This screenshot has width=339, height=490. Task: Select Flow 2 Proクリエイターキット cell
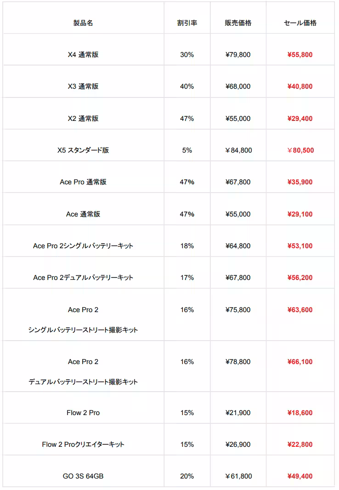coord(83,444)
